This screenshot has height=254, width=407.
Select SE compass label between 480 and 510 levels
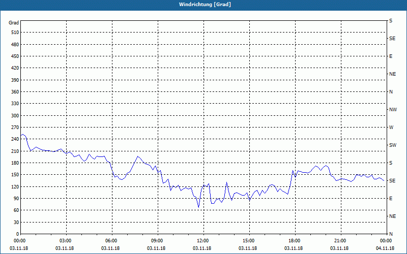pyautogui.click(x=392, y=39)
